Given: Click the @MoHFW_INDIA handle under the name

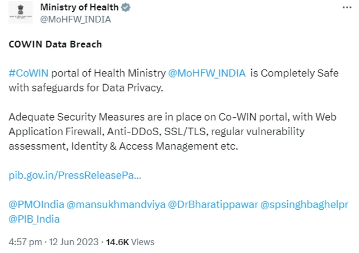Looking at the screenshot, I should pyautogui.click(x=76, y=19).
